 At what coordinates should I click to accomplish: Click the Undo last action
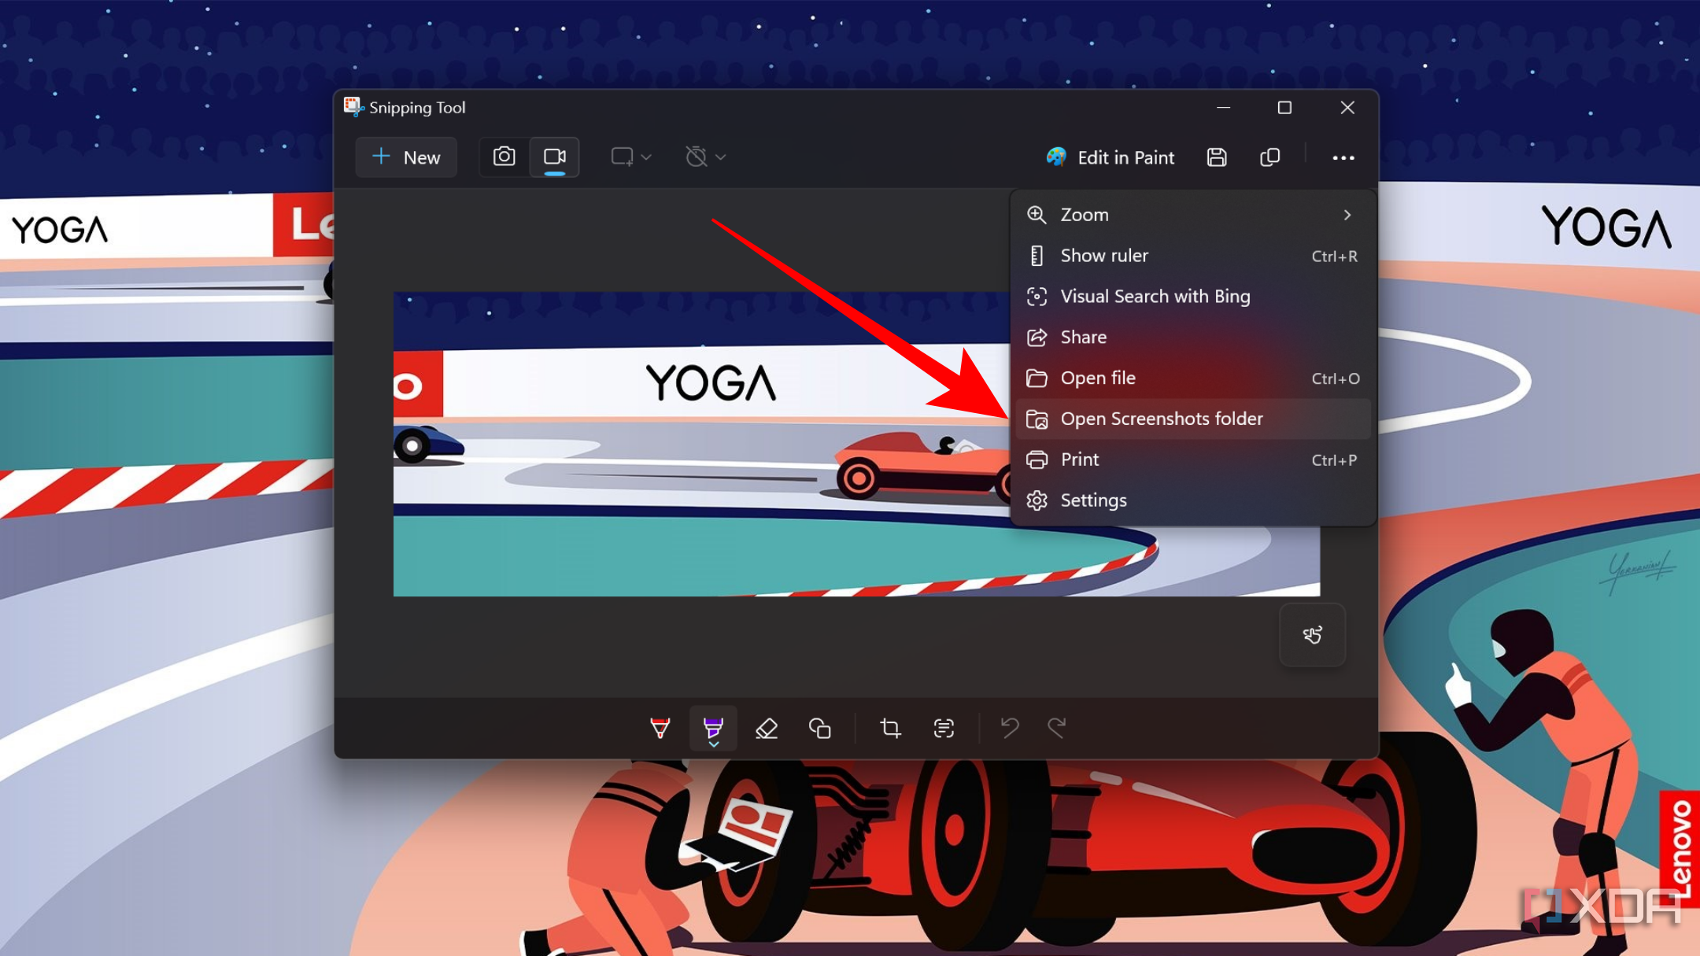pyautogui.click(x=1009, y=729)
